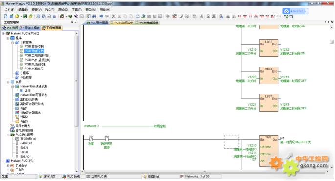Viewport: 335px width, 181px height.
Task: Collapse the 表格 tree node
Action: [x=8, y=82]
